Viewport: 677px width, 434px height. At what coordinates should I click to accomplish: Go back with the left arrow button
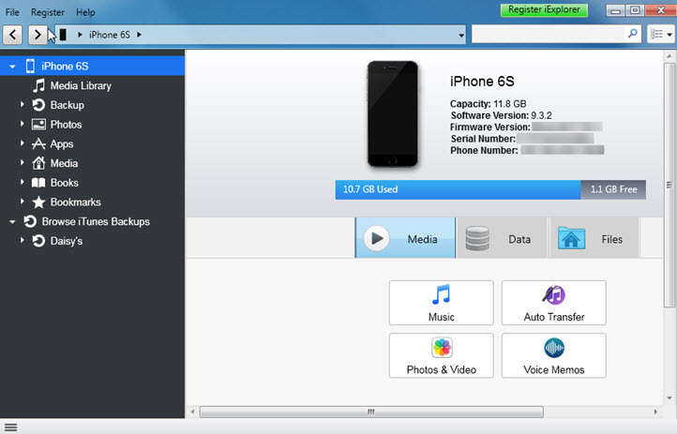pos(12,35)
